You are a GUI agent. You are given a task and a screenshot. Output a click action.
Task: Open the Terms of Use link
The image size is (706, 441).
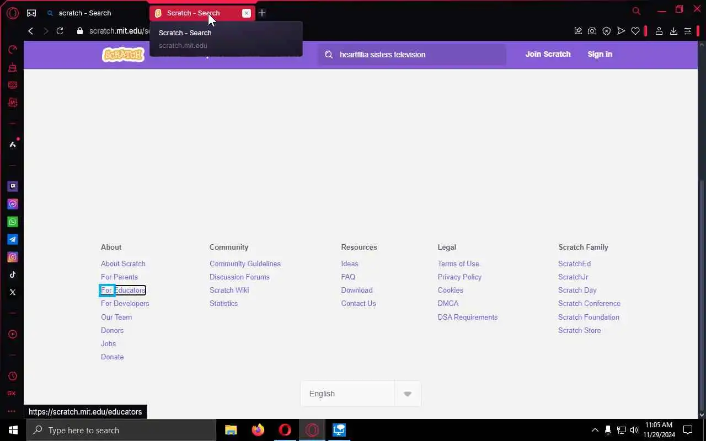[x=458, y=263]
